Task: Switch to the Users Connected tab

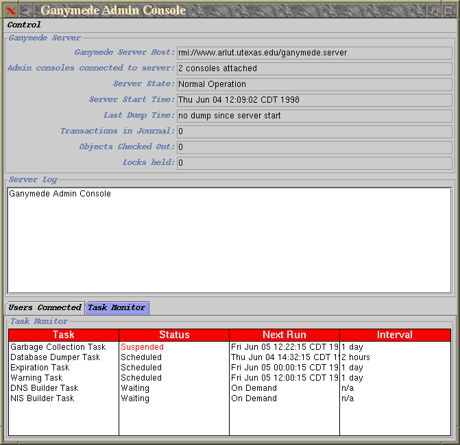Action: (x=45, y=307)
